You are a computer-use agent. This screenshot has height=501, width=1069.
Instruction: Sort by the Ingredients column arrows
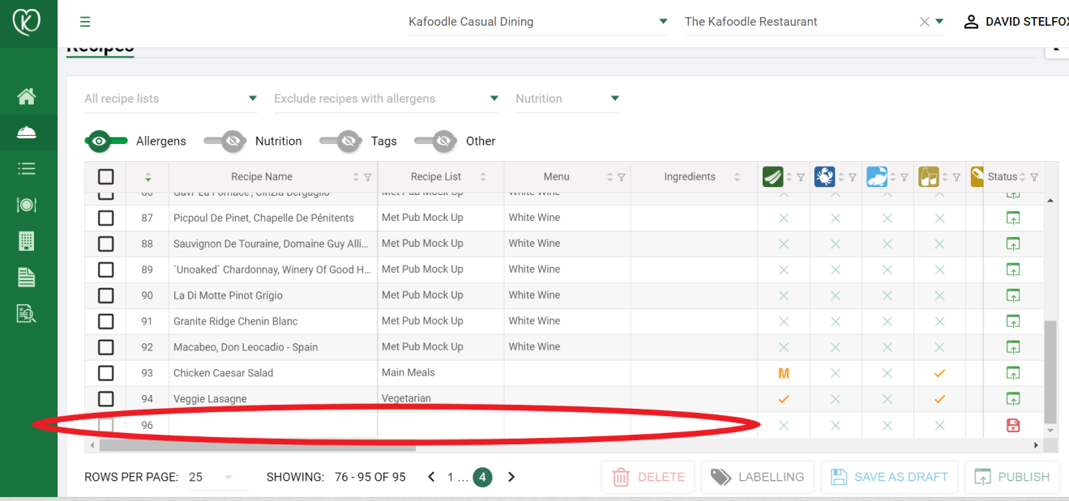pyautogui.click(x=737, y=177)
